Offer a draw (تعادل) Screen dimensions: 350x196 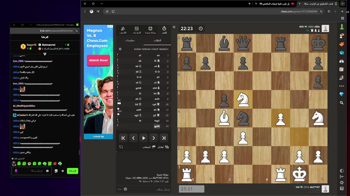(x=163, y=147)
